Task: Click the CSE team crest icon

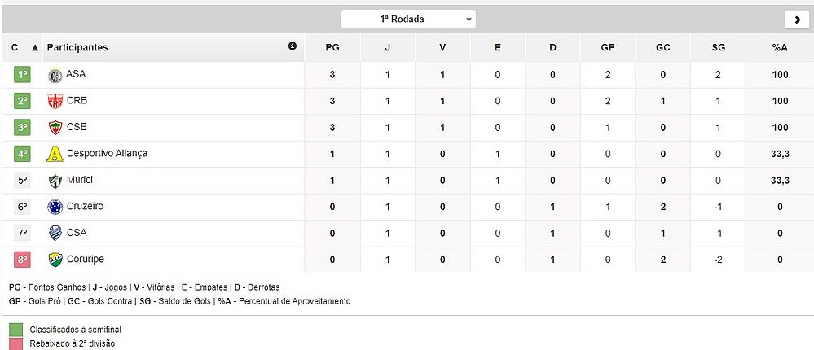Action: 55,128
